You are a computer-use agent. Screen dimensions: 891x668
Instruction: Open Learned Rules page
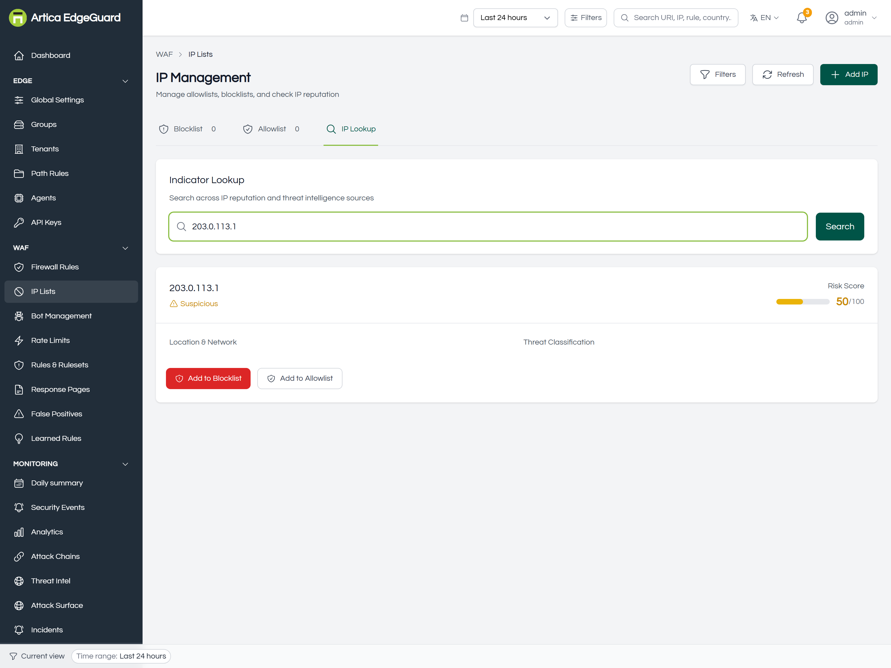[x=71, y=439]
